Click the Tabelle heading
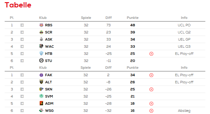Viewport: 210px width, 114px height. [18, 5]
